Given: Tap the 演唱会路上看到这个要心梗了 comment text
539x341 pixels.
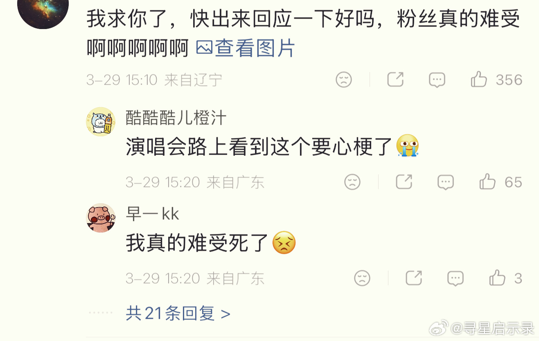Looking at the screenshot, I should coord(259,147).
